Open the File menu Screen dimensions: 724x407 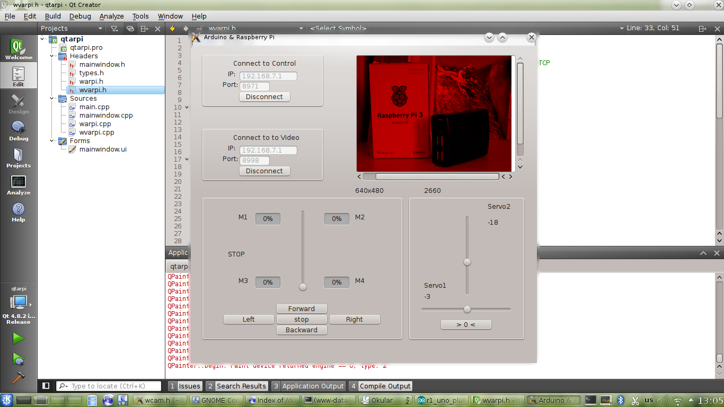[x=10, y=16]
